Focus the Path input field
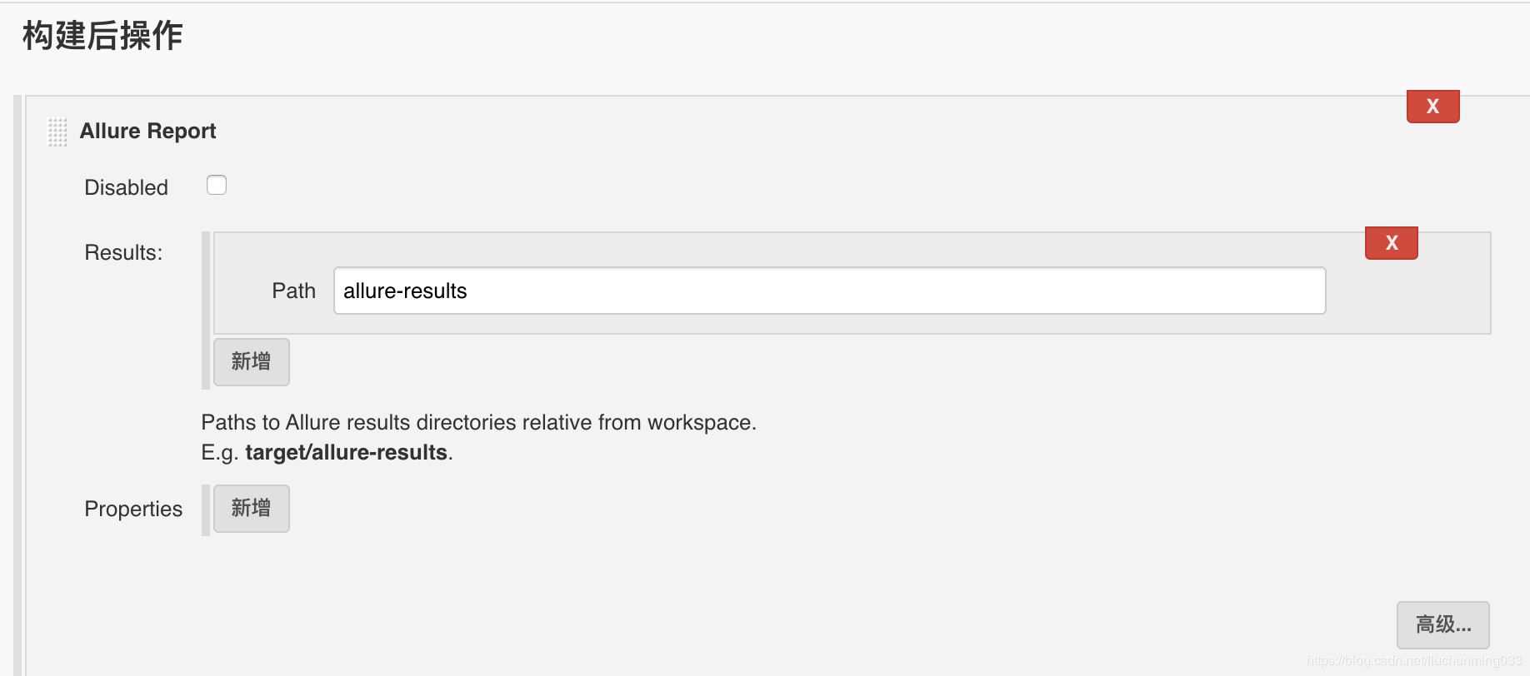Screen dimensions: 1530x676 (829, 291)
